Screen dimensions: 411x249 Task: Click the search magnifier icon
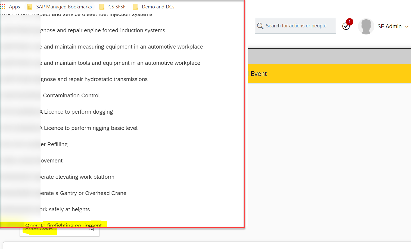coord(260,26)
